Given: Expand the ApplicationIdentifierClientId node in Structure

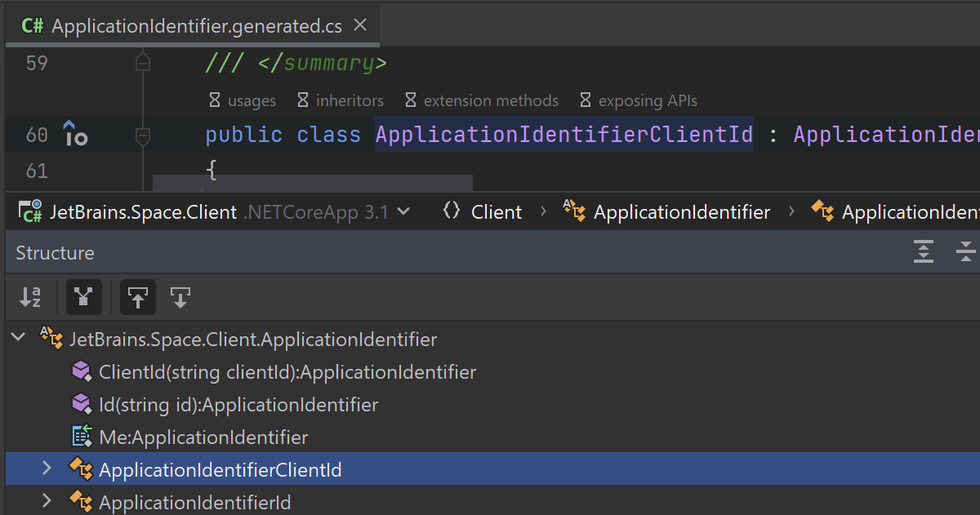Looking at the screenshot, I should (x=47, y=468).
